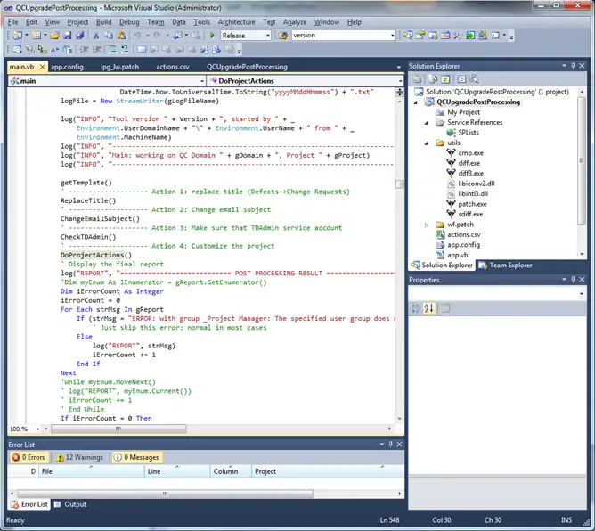Viewport: 595px width, 531px height.
Task: Click the Save All toolbar icon
Action: [80, 36]
